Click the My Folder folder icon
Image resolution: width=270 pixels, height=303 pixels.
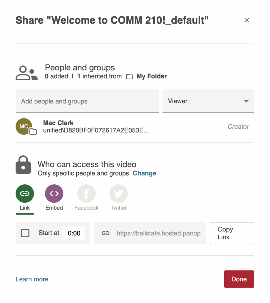[x=129, y=77]
